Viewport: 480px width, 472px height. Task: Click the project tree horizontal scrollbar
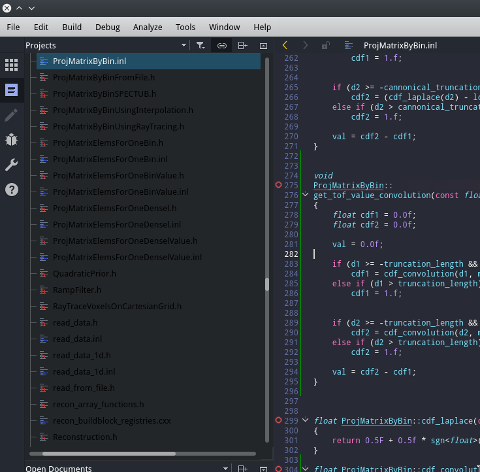click(x=109, y=454)
